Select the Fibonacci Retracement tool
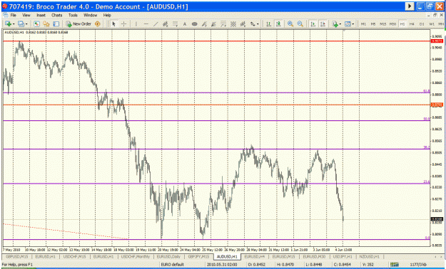This screenshot has width=446, height=269. tap(175, 24)
